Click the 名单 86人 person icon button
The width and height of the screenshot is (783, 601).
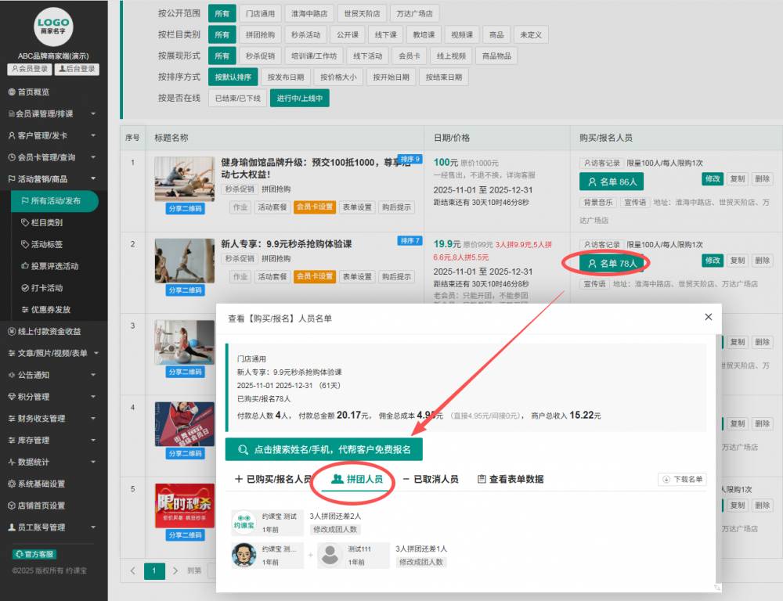point(592,182)
